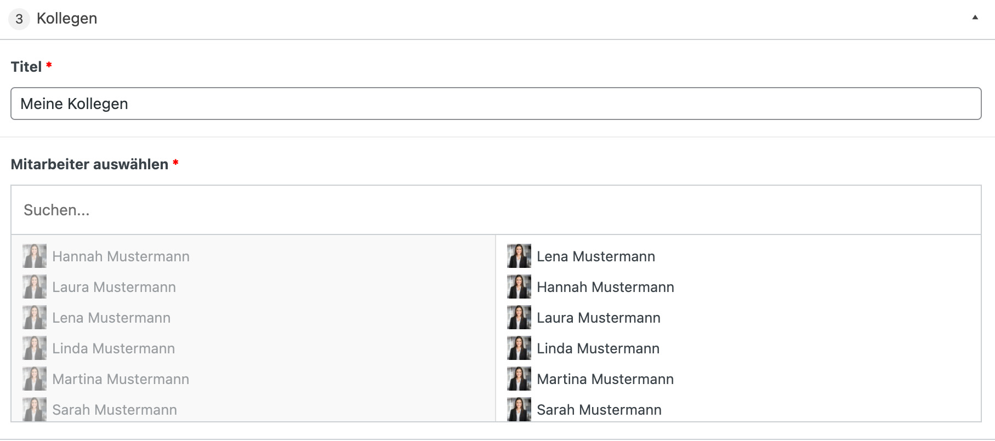The image size is (995, 441).
Task: Remove Linda Mustermann from the selected (right) list
Action: click(598, 348)
